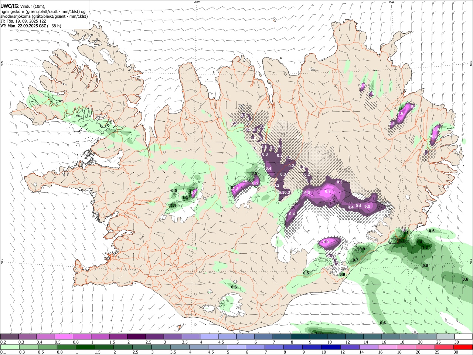Click the '1.1' rainfall value on the map
Screen dimensions: 473x355
[x=173, y=205]
